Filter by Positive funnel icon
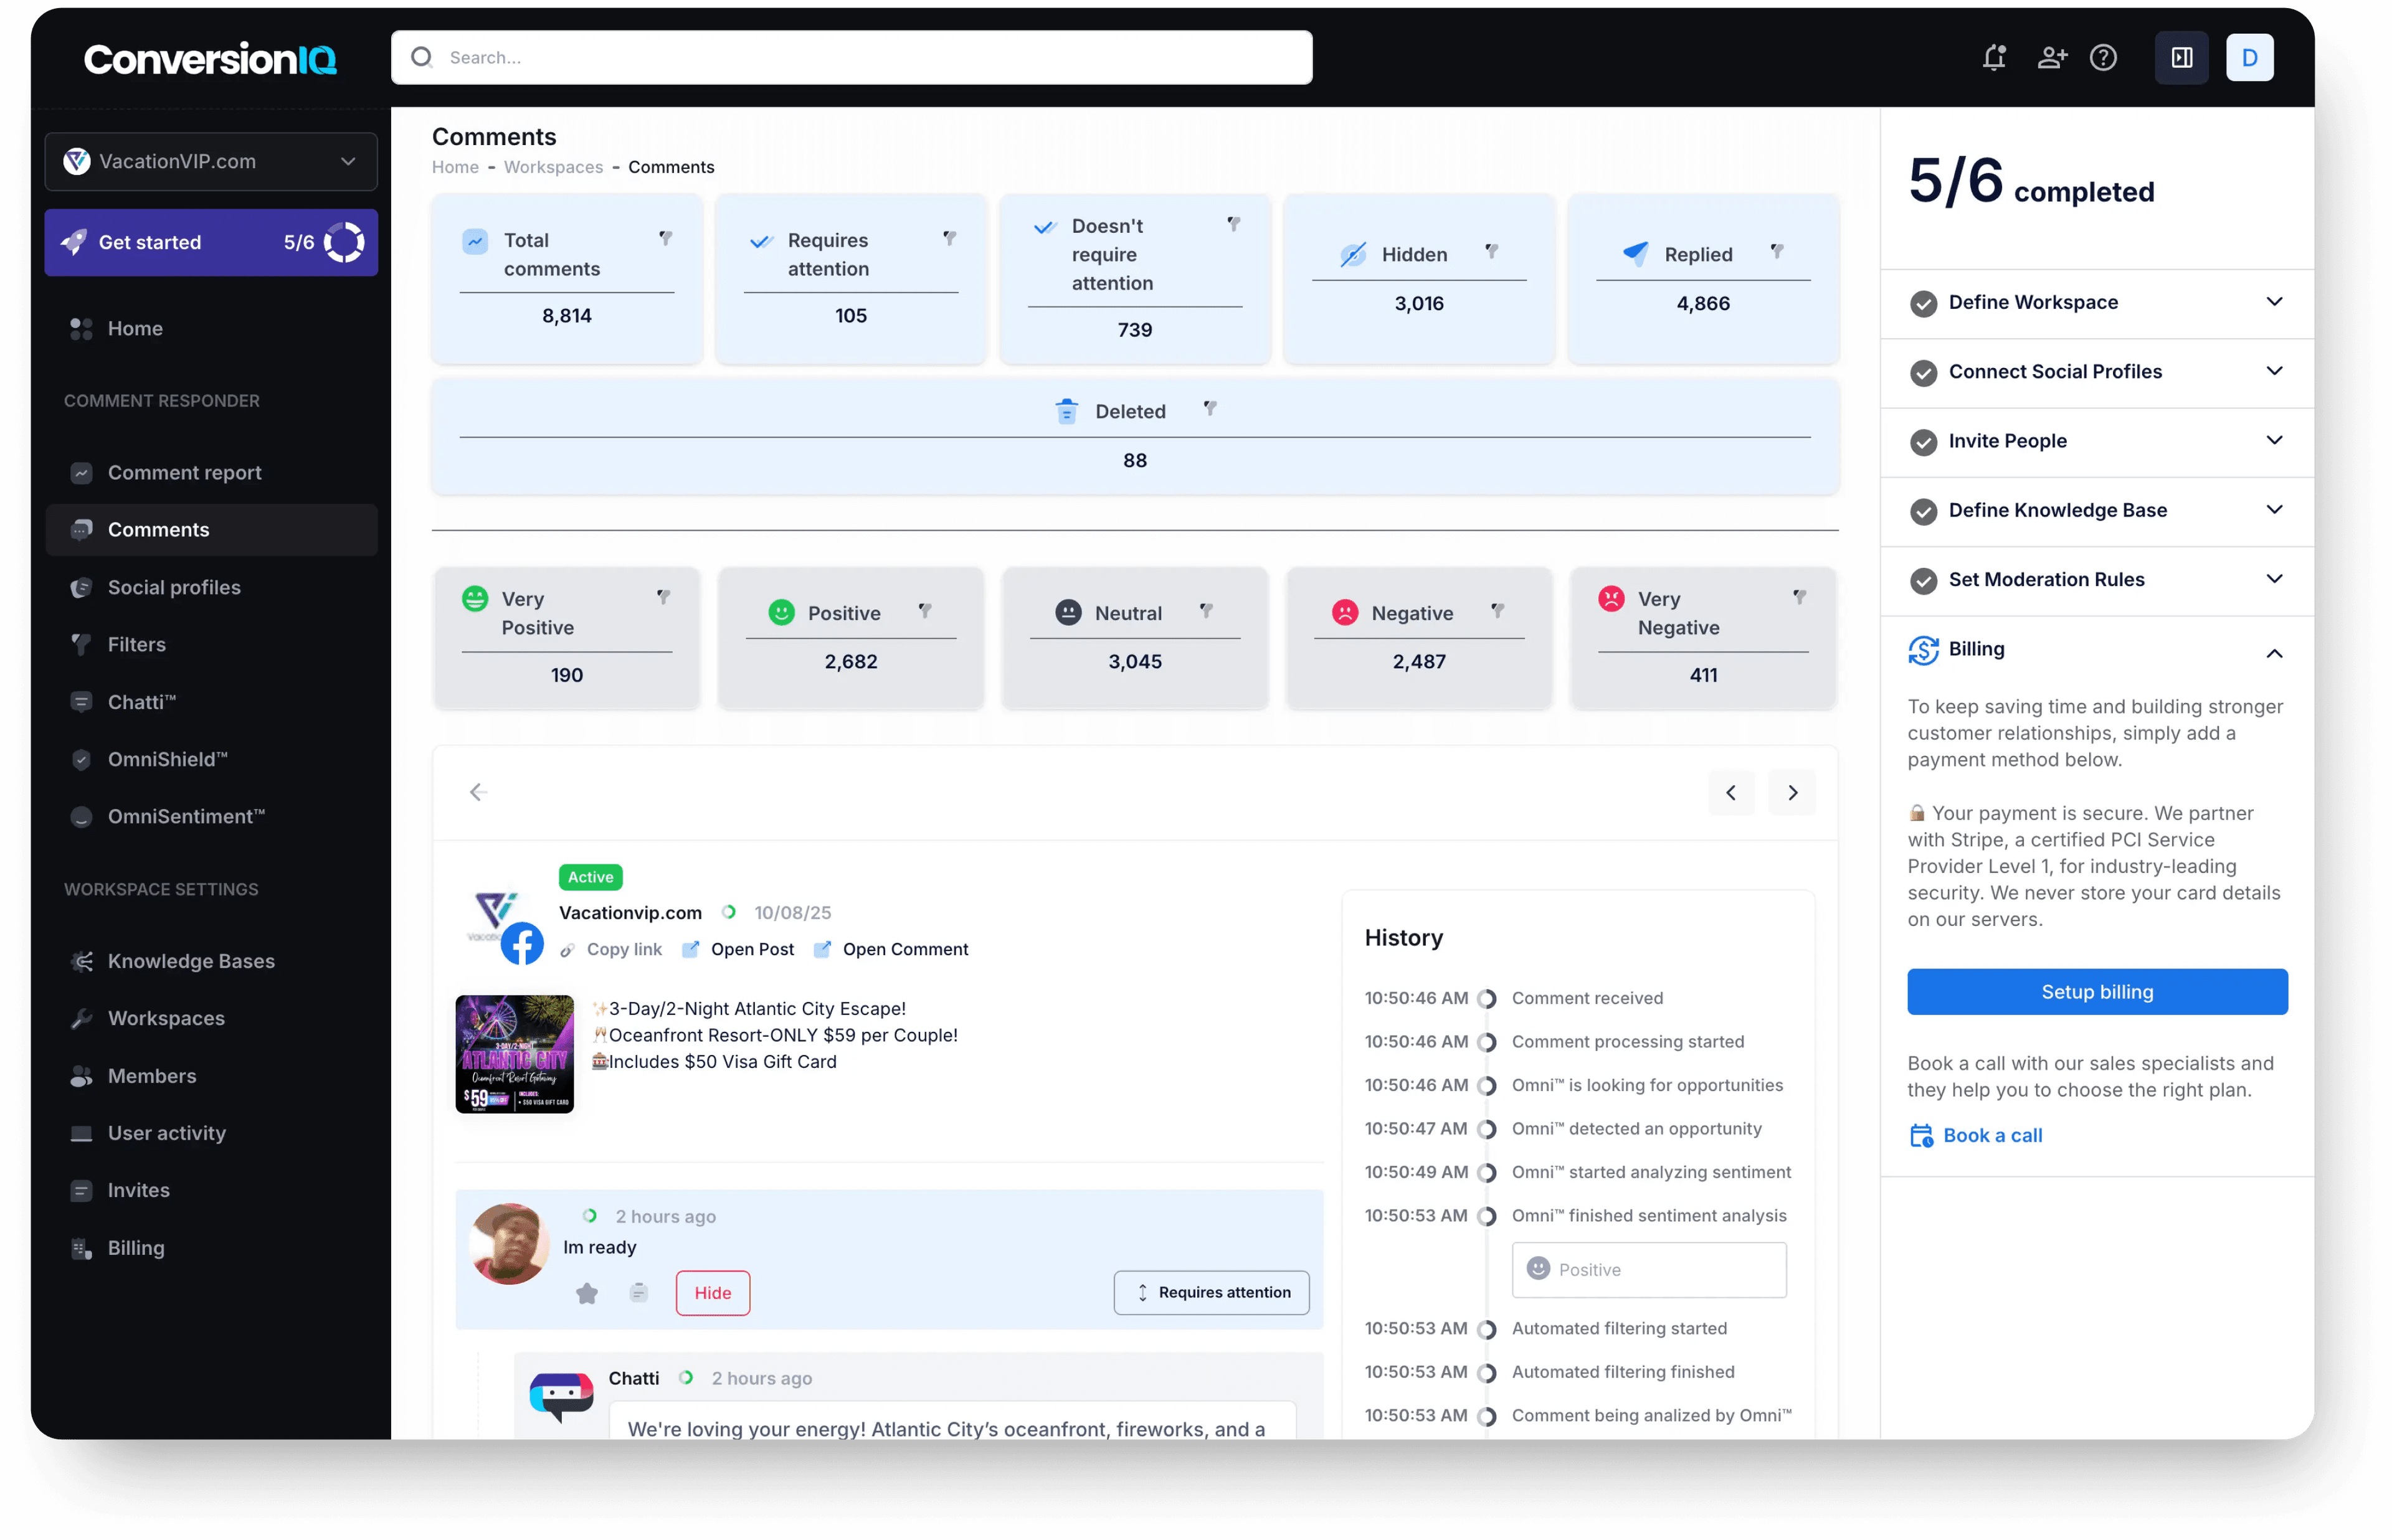The width and height of the screenshot is (2392, 1540). 925,610
